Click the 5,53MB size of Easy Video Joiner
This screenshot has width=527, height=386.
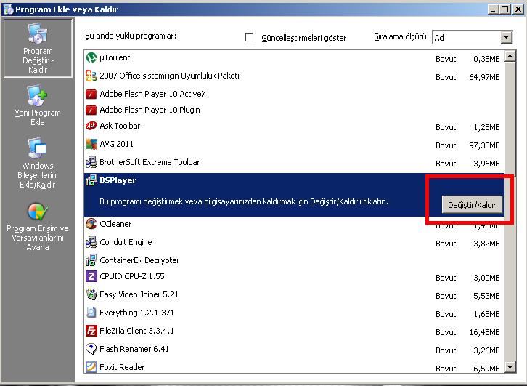point(486,296)
